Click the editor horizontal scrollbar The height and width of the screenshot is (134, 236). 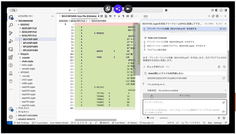[96, 120]
